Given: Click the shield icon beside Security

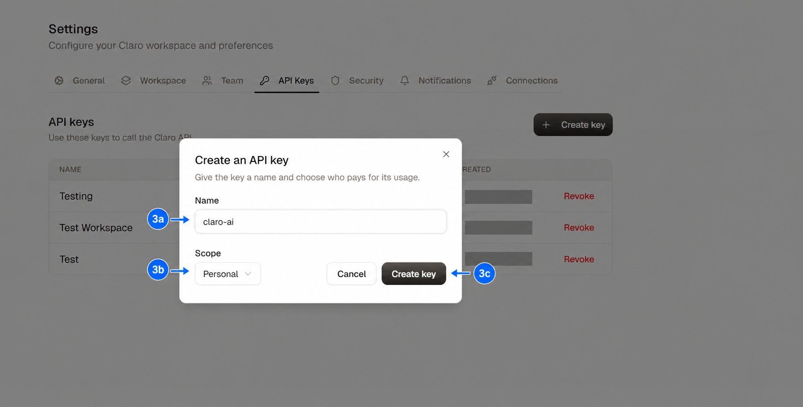Looking at the screenshot, I should coord(335,81).
